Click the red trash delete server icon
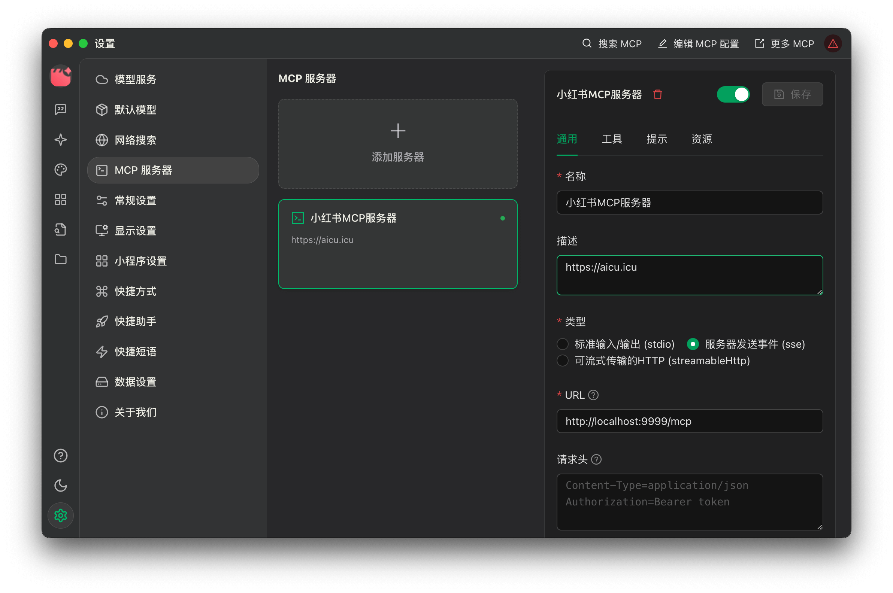The image size is (893, 593). [x=658, y=94]
